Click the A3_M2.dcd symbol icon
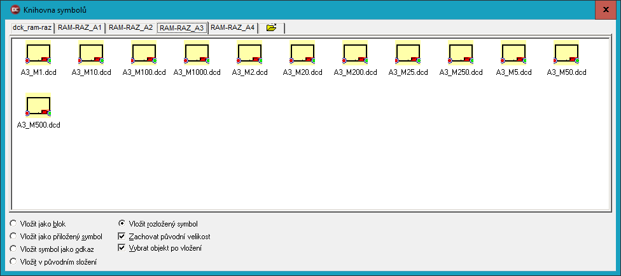This screenshot has height=276, width=621. coord(249,53)
